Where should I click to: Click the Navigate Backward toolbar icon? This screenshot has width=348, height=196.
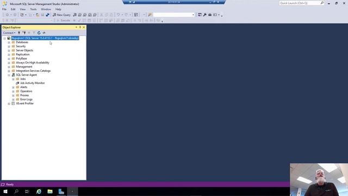[x=7, y=15]
